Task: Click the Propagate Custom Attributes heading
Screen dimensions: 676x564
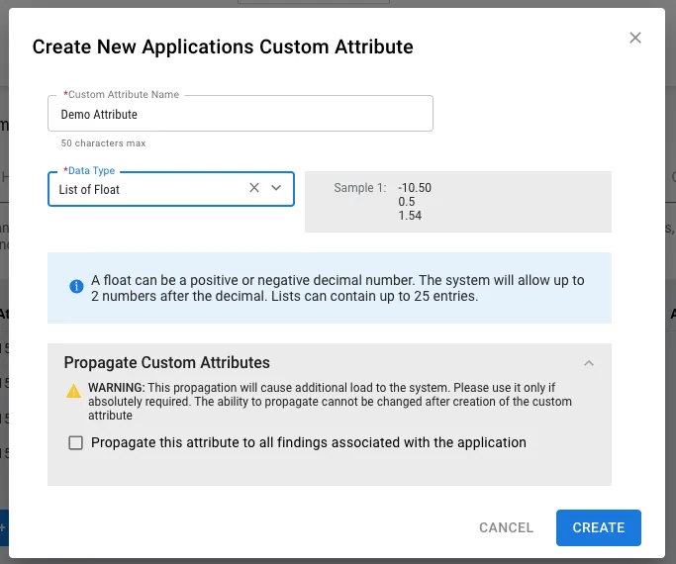Action: tap(167, 362)
